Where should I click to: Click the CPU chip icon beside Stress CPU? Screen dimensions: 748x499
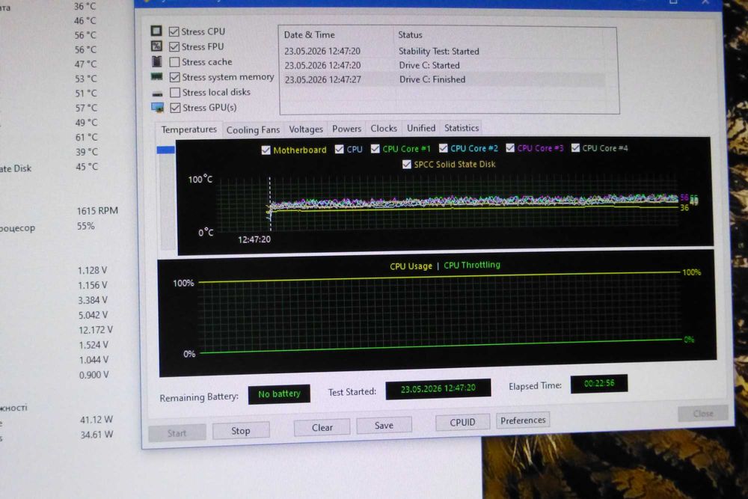tap(156, 31)
